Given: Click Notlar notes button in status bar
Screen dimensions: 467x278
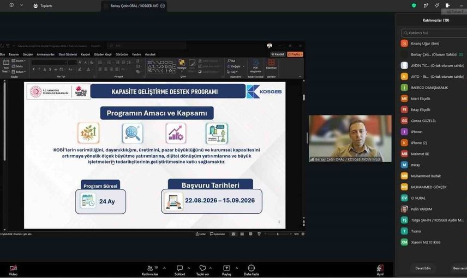Looking at the screenshot, I should [200, 234].
